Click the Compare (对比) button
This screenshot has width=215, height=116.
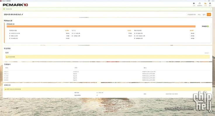pos(199,14)
